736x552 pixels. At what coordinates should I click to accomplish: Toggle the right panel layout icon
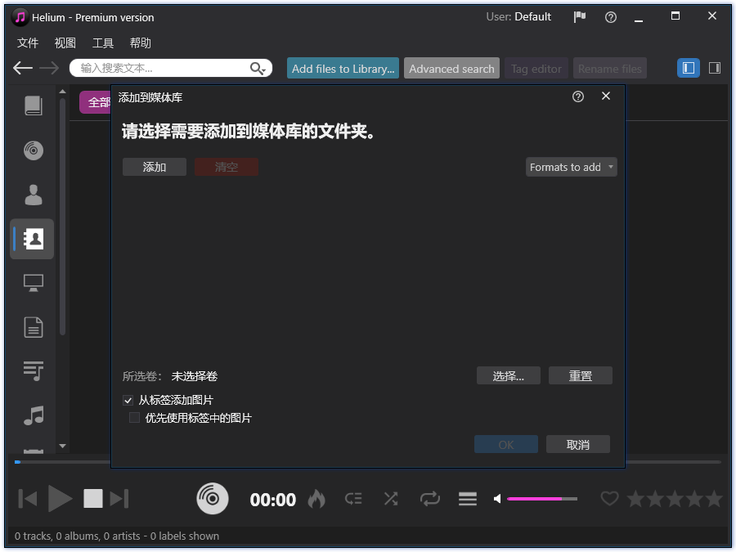(x=715, y=68)
